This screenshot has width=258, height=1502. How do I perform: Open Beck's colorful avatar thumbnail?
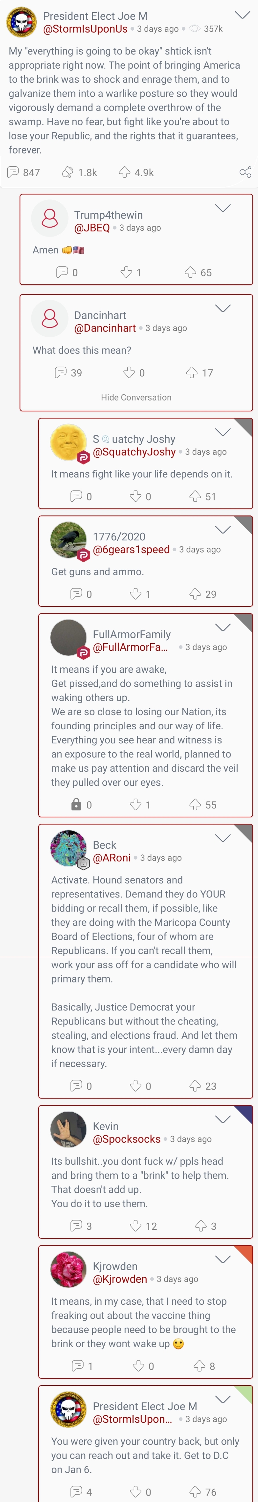coord(69,848)
